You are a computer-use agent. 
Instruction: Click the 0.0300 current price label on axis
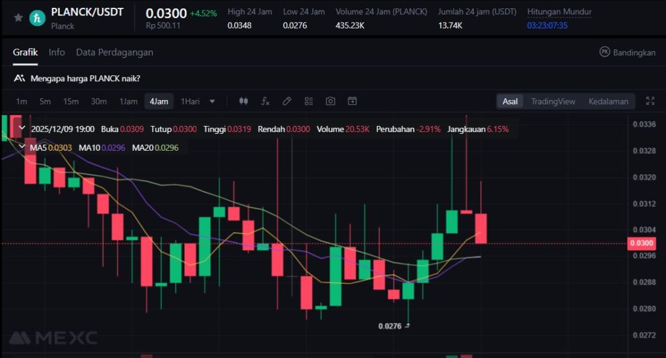click(x=639, y=244)
